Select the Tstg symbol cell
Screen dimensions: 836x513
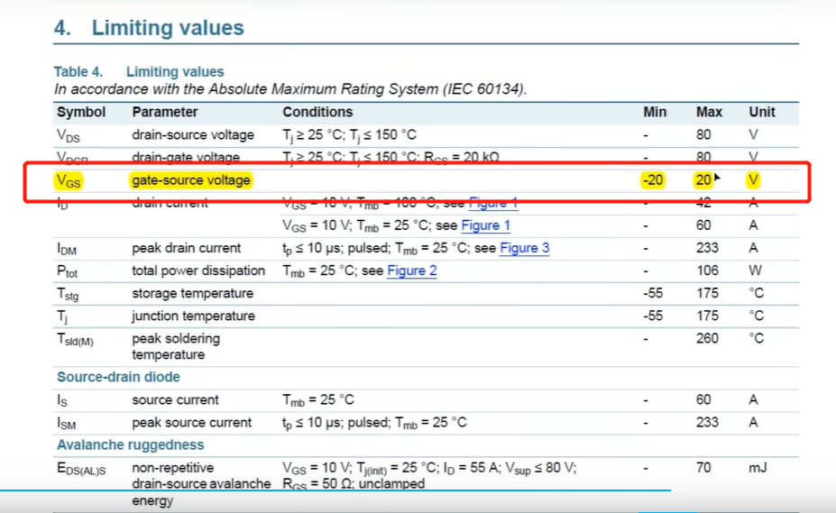coord(68,294)
